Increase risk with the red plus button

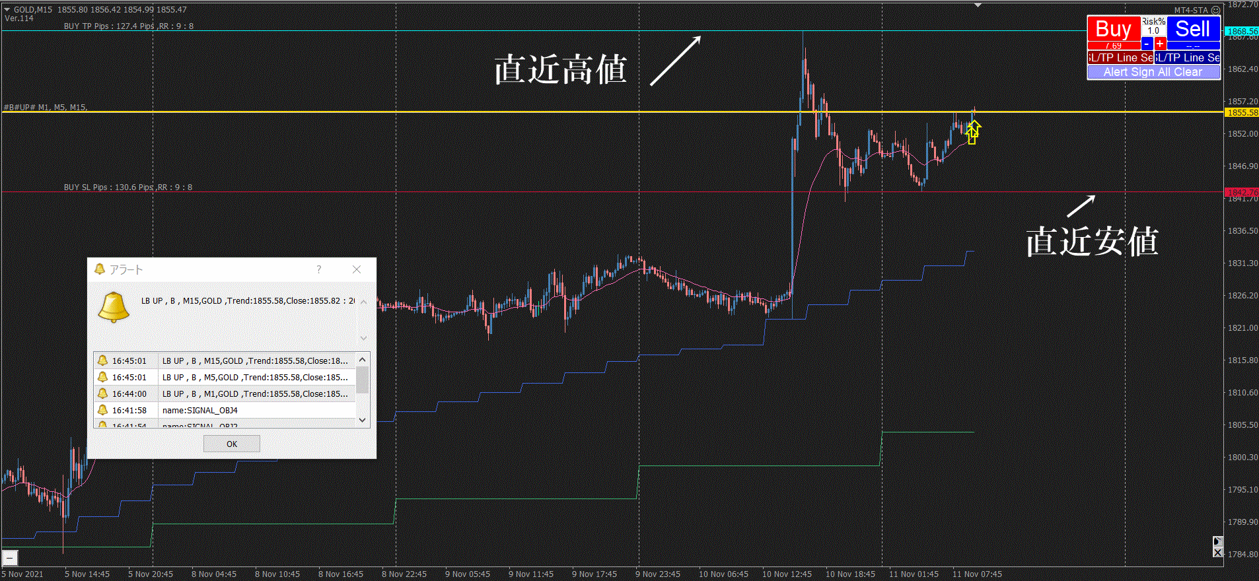coord(1160,44)
